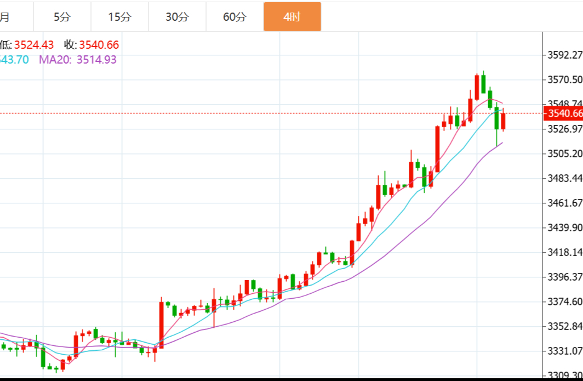Click the 3505.20 axis price label

[565, 153]
